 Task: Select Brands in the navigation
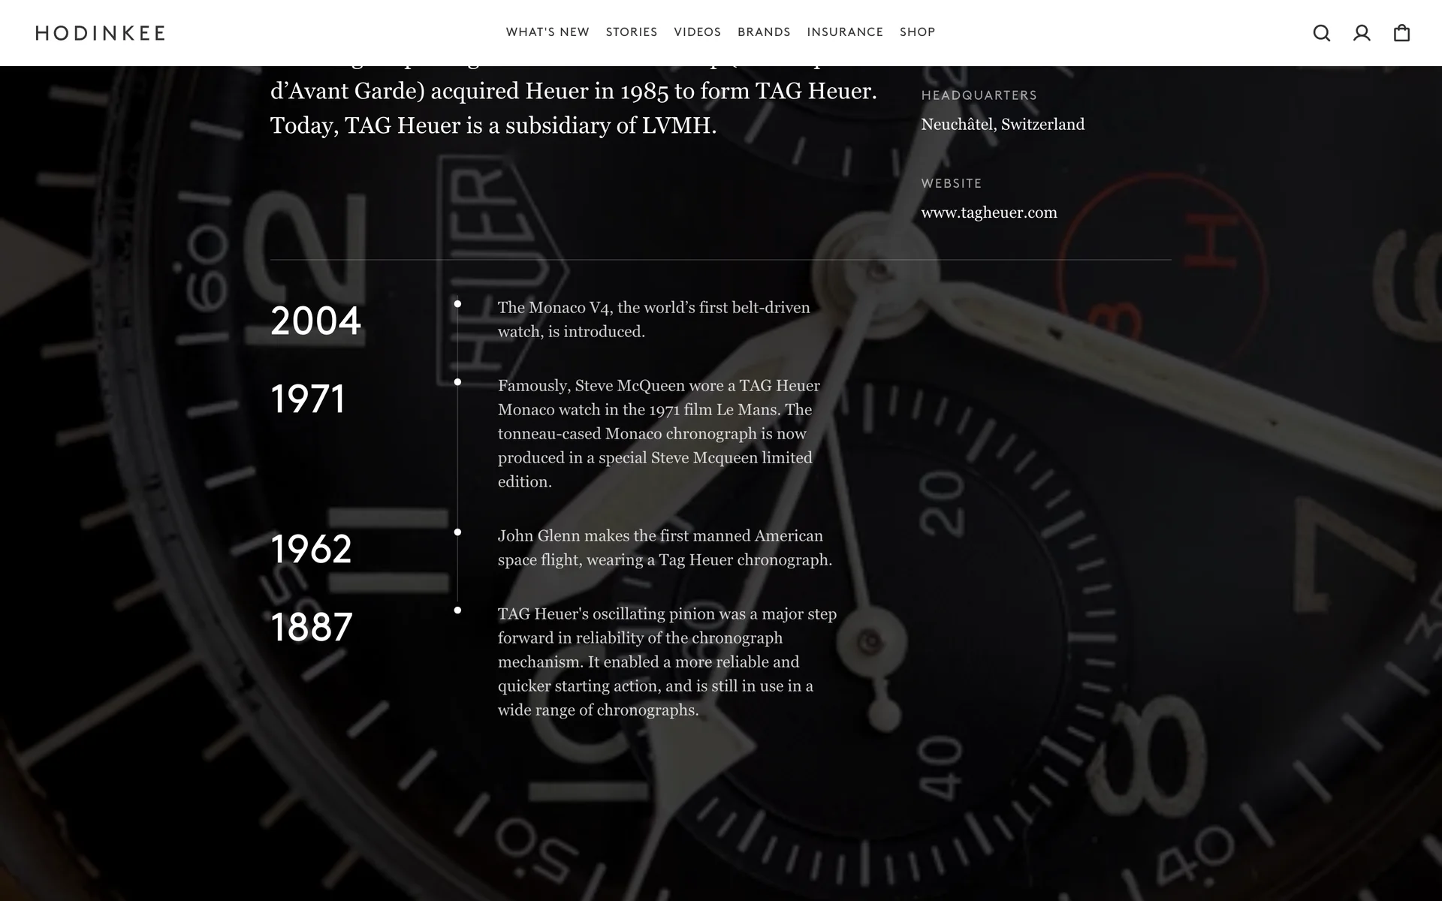pos(764,32)
